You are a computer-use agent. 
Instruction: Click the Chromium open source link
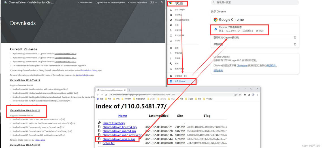pyautogui.click(x=242, y=66)
